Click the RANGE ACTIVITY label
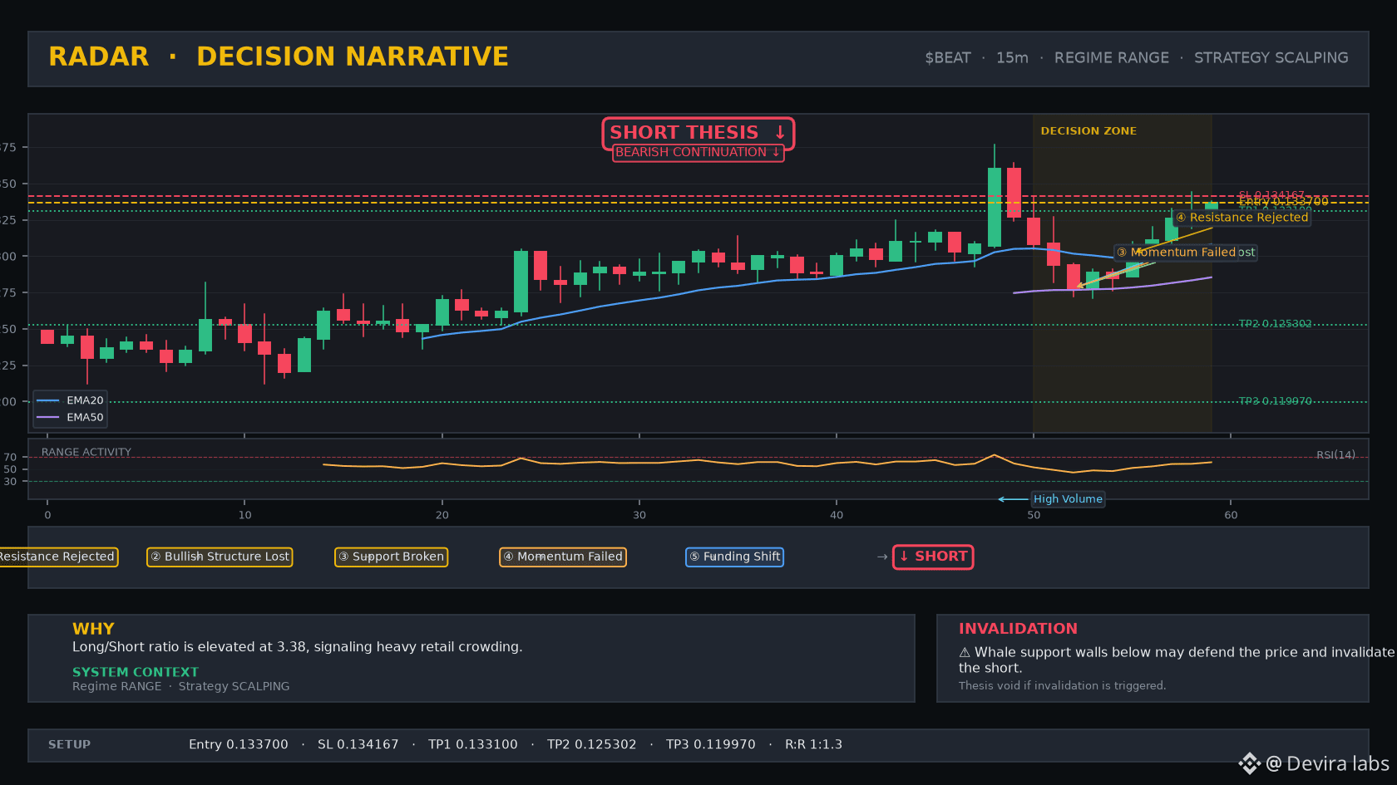Screen dimensions: 1397x785 (x=86, y=452)
